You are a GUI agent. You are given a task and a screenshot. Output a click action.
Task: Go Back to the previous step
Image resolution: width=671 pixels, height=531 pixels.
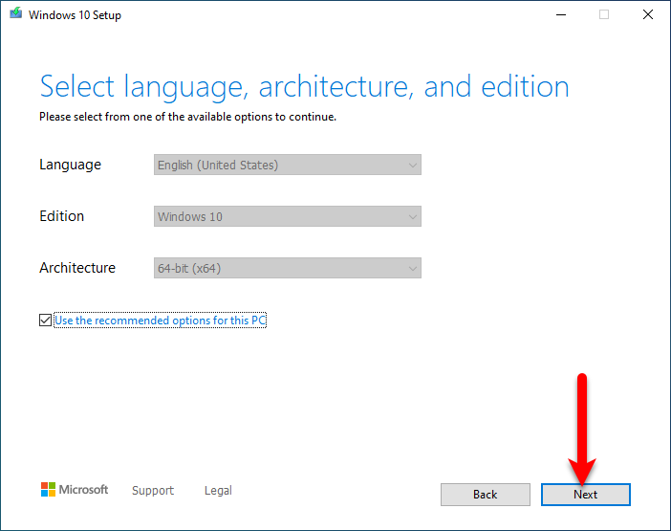click(x=486, y=495)
